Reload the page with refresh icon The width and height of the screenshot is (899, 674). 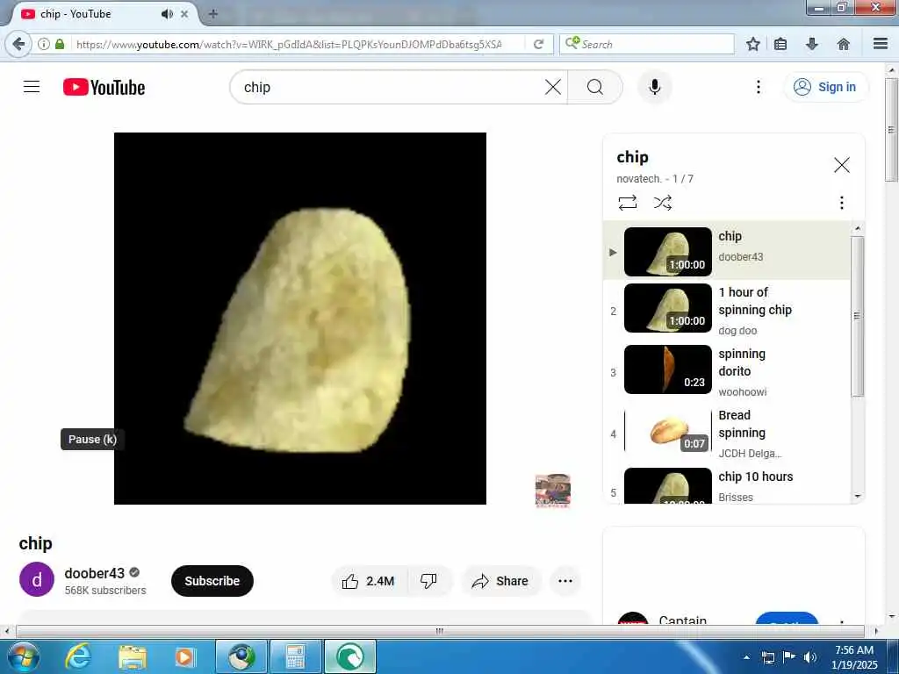tap(538, 44)
